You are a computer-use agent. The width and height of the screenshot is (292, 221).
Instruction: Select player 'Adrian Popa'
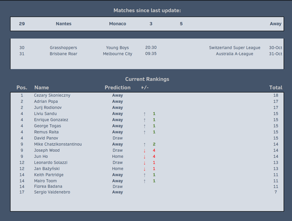click(46, 101)
